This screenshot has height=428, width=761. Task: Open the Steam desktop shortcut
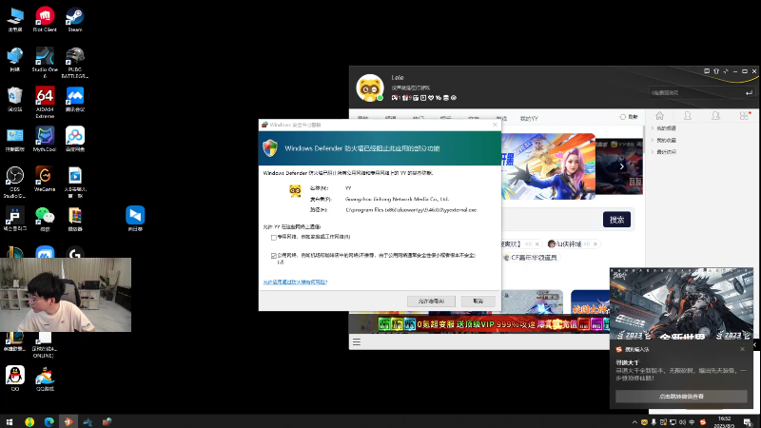click(x=75, y=19)
